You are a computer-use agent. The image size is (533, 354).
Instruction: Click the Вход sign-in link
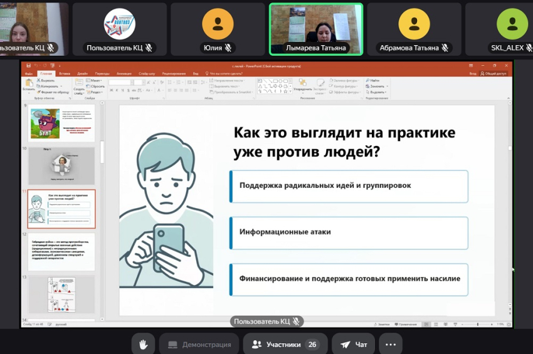point(473,73)
